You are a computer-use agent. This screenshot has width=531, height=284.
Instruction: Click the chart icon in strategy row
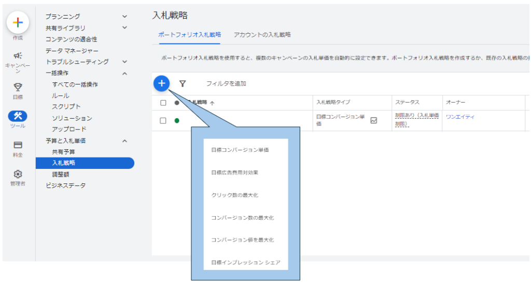[373, 120]
